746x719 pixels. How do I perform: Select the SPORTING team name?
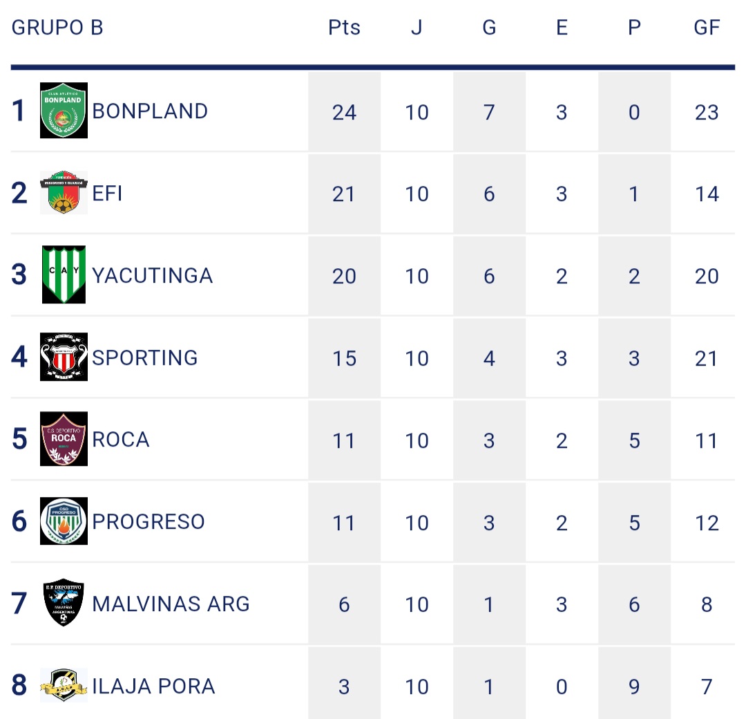tap(145, 357)
